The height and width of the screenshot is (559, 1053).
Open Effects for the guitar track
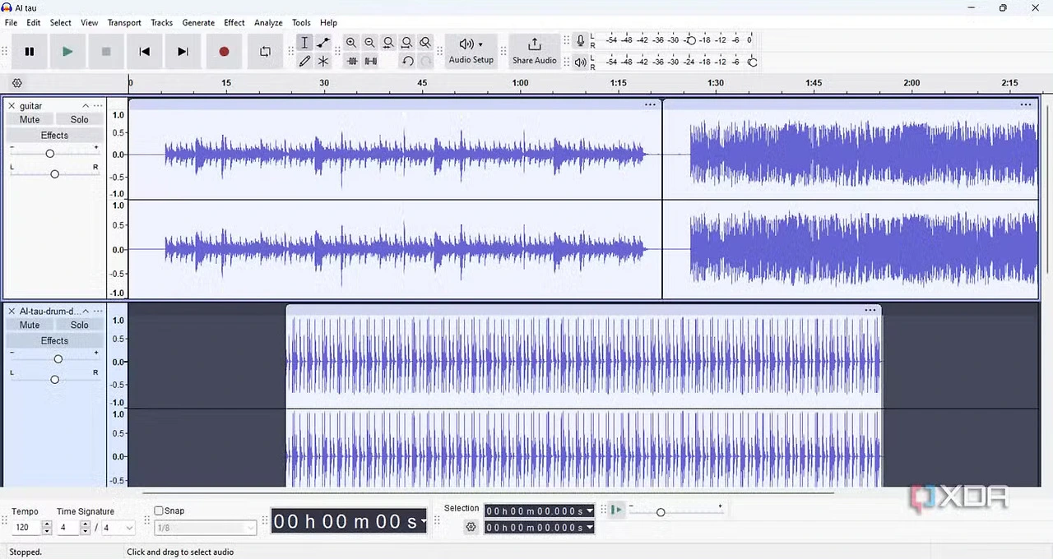(x=54, y=136)
